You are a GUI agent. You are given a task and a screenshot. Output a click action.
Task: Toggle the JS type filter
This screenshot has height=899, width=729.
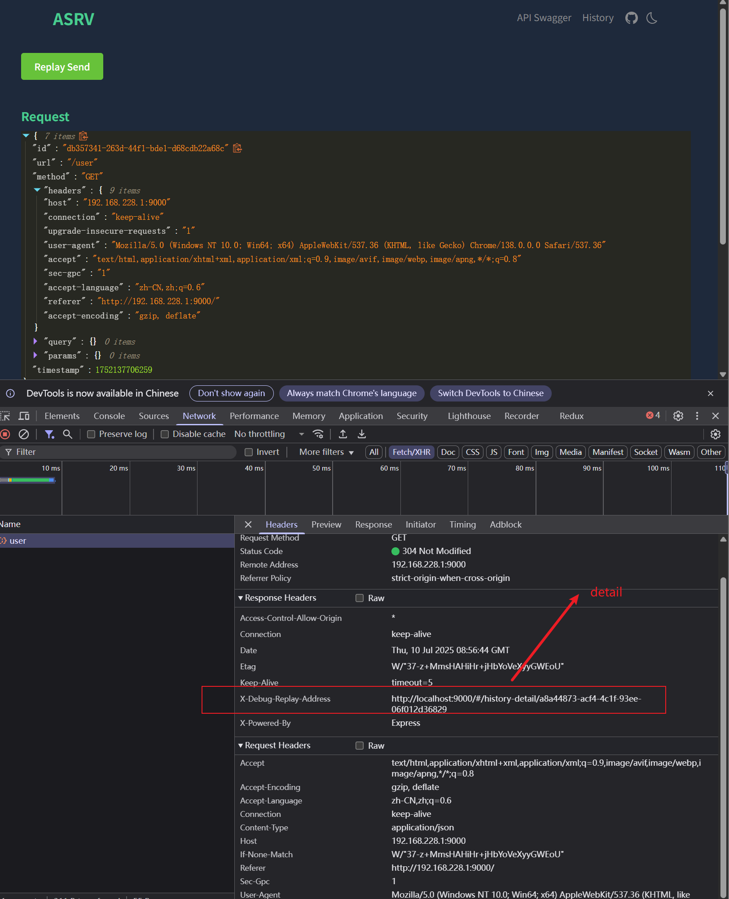coord(494,452)
